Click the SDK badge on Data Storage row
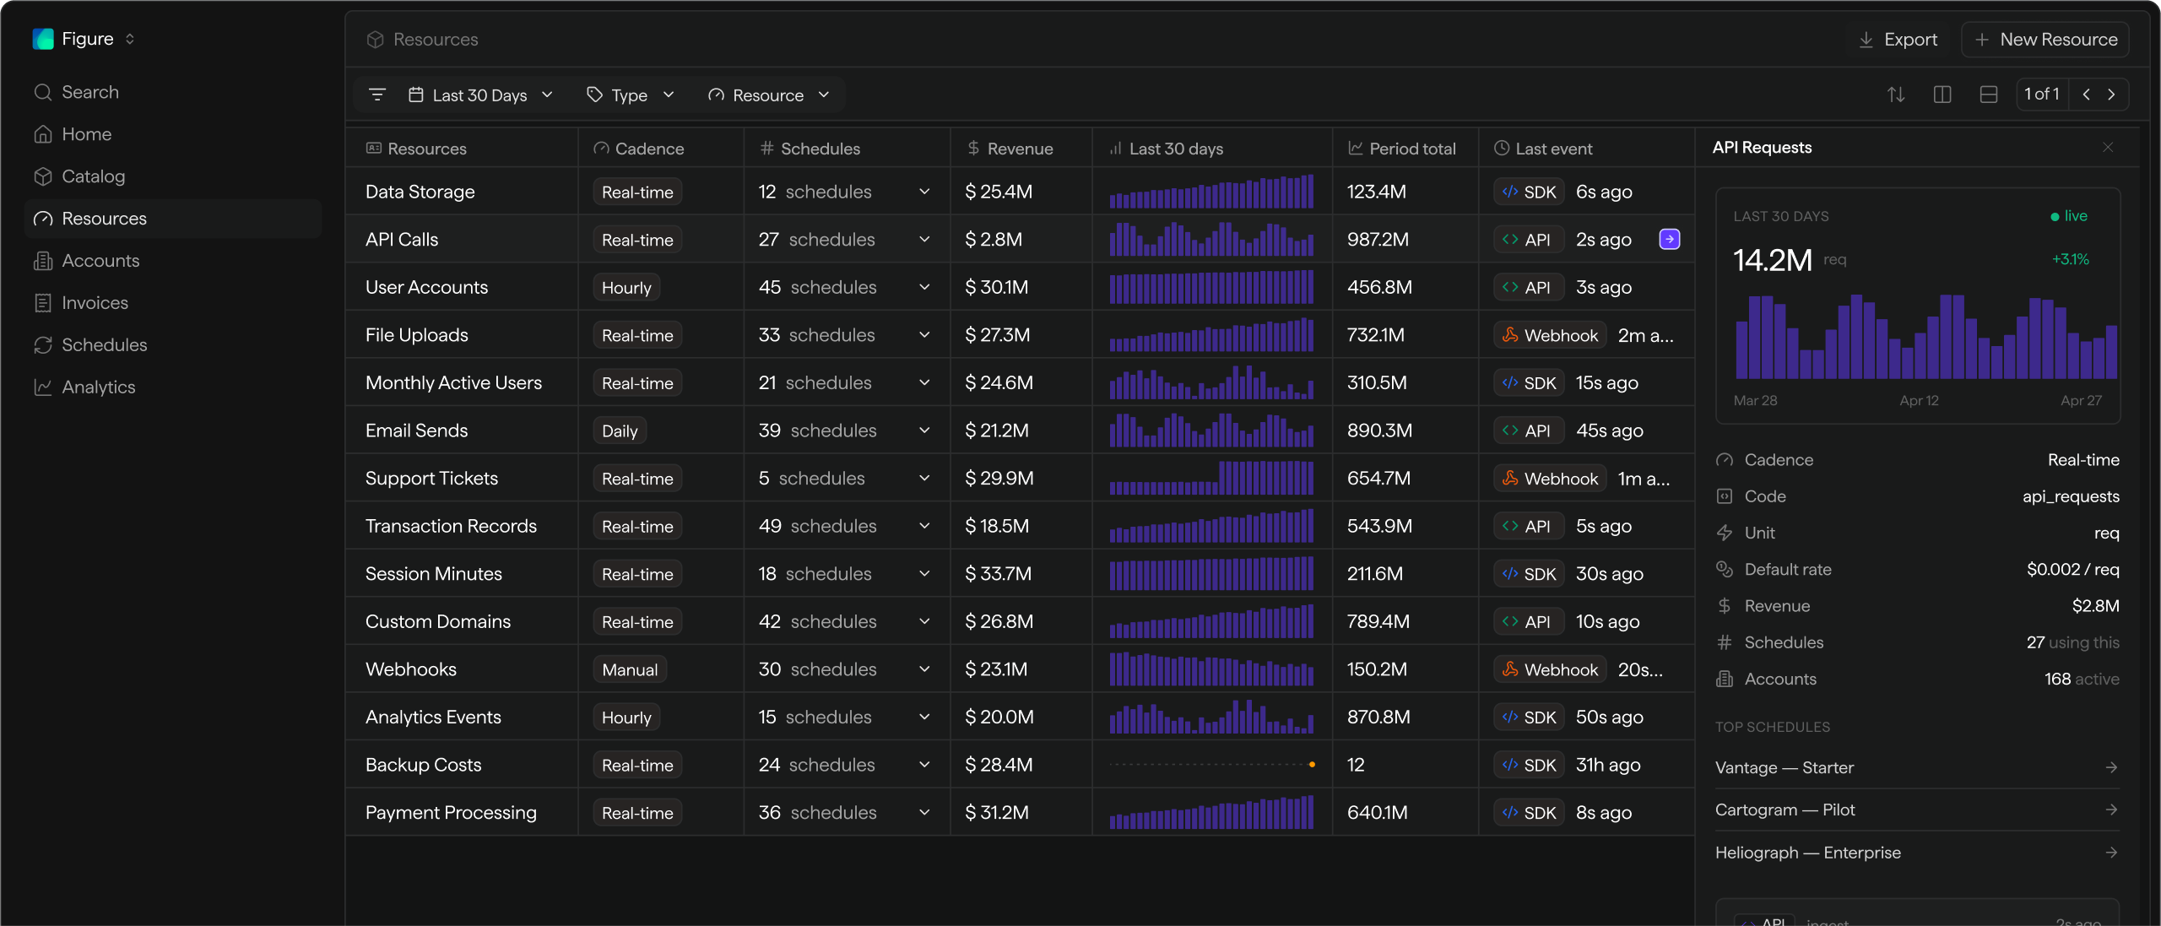The width and height of the screenshot is (2161, 926). (x=1529, y=192)
